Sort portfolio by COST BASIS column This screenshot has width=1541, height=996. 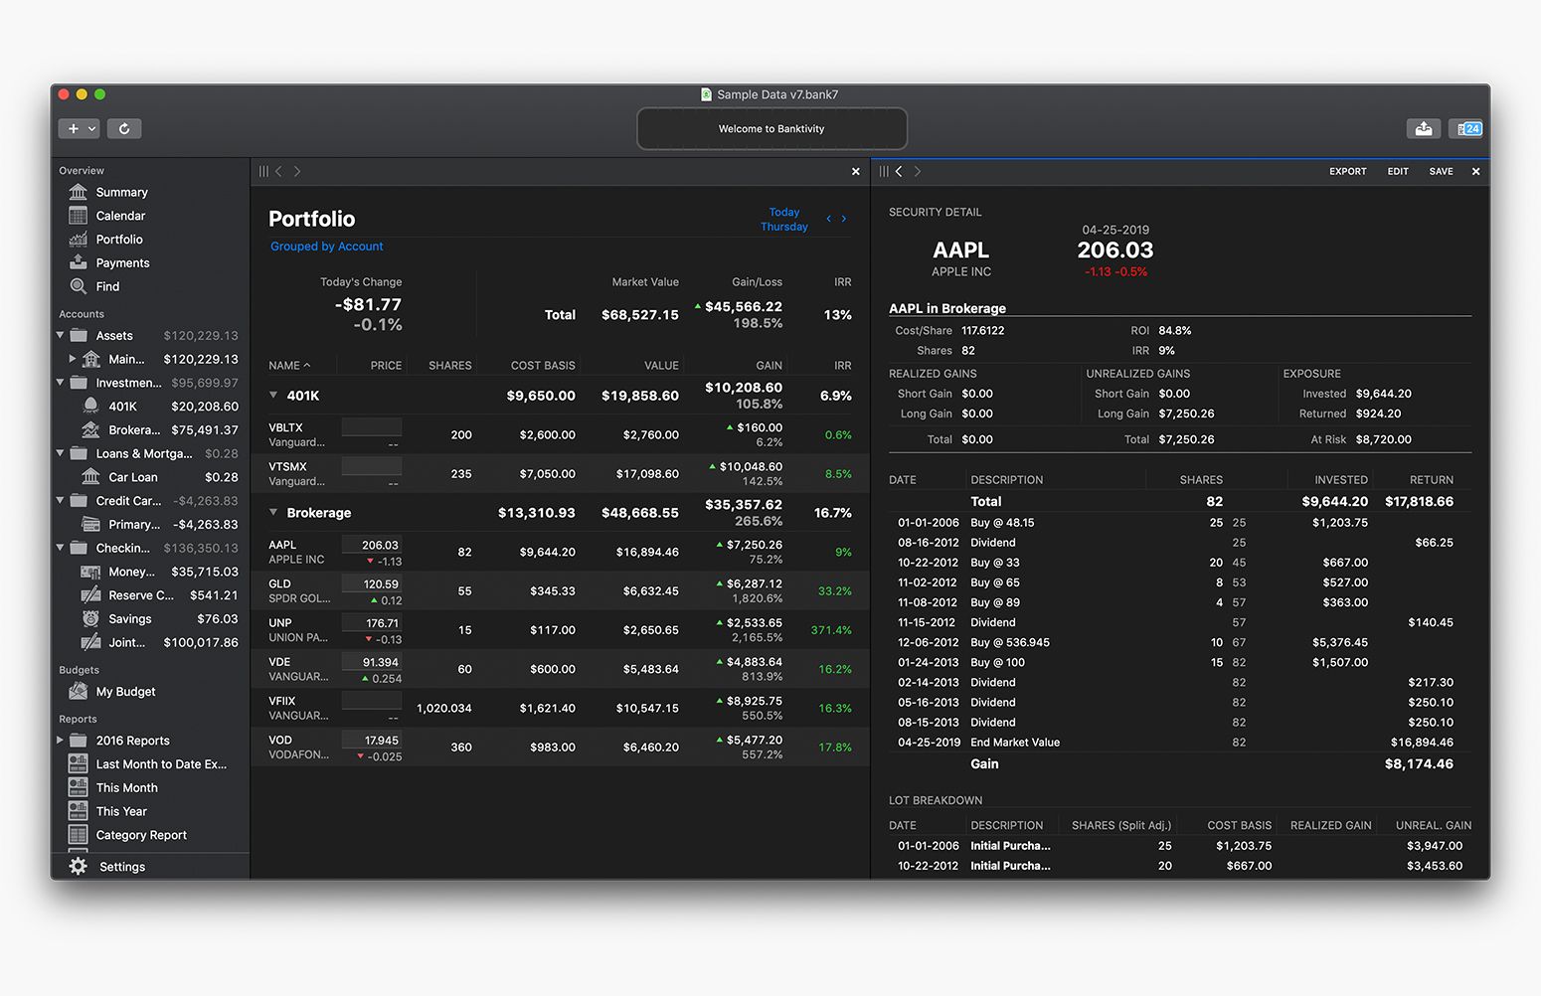point(543,366)
